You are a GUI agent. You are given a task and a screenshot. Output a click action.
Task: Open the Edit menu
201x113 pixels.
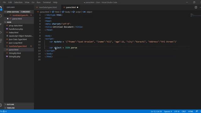(10, 2)
